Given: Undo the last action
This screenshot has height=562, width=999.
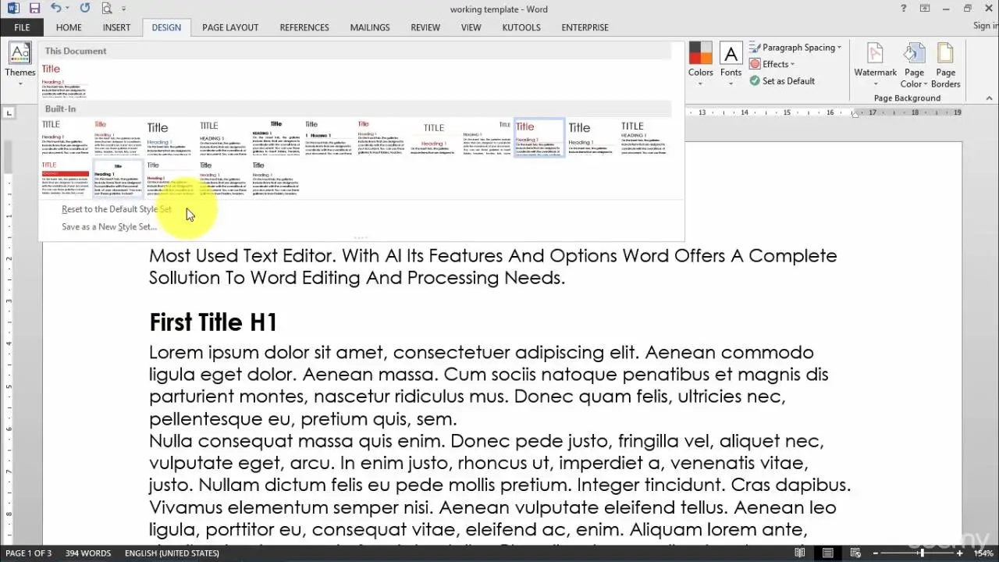Looking at the screenshot, I should 55,9.
